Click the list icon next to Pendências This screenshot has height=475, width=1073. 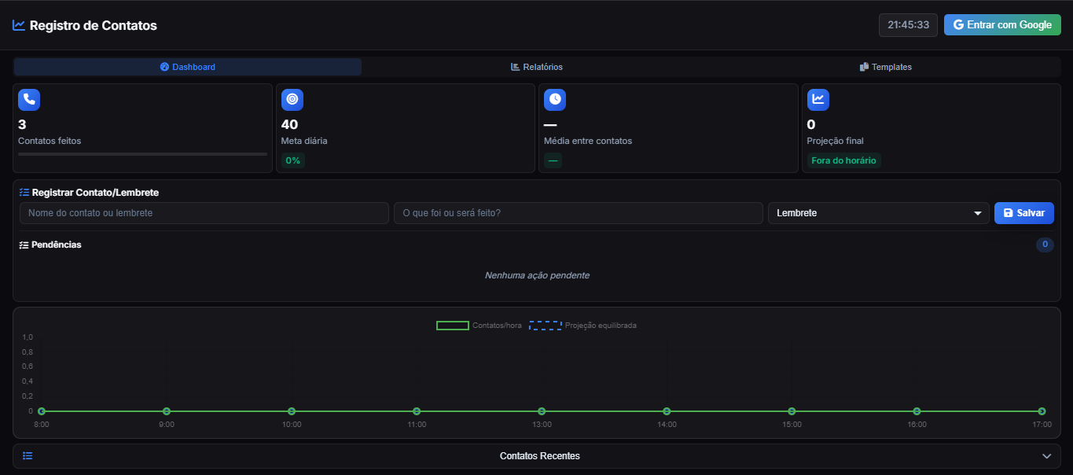[23, 245]
